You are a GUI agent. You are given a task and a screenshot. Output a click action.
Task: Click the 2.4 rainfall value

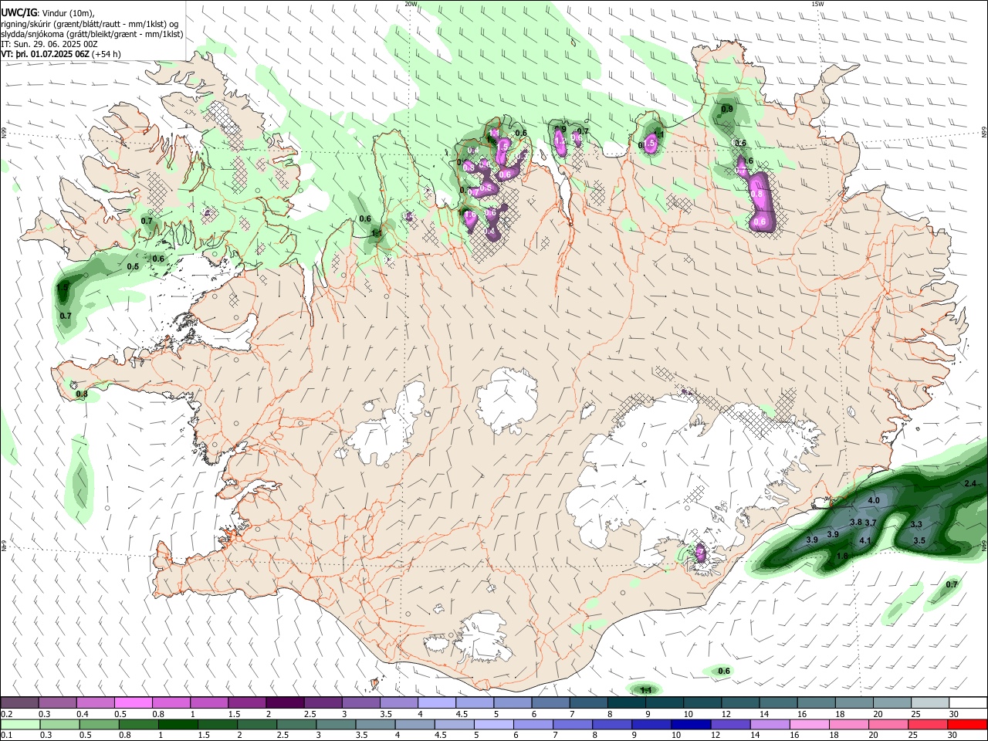click(x=970, y=483)
